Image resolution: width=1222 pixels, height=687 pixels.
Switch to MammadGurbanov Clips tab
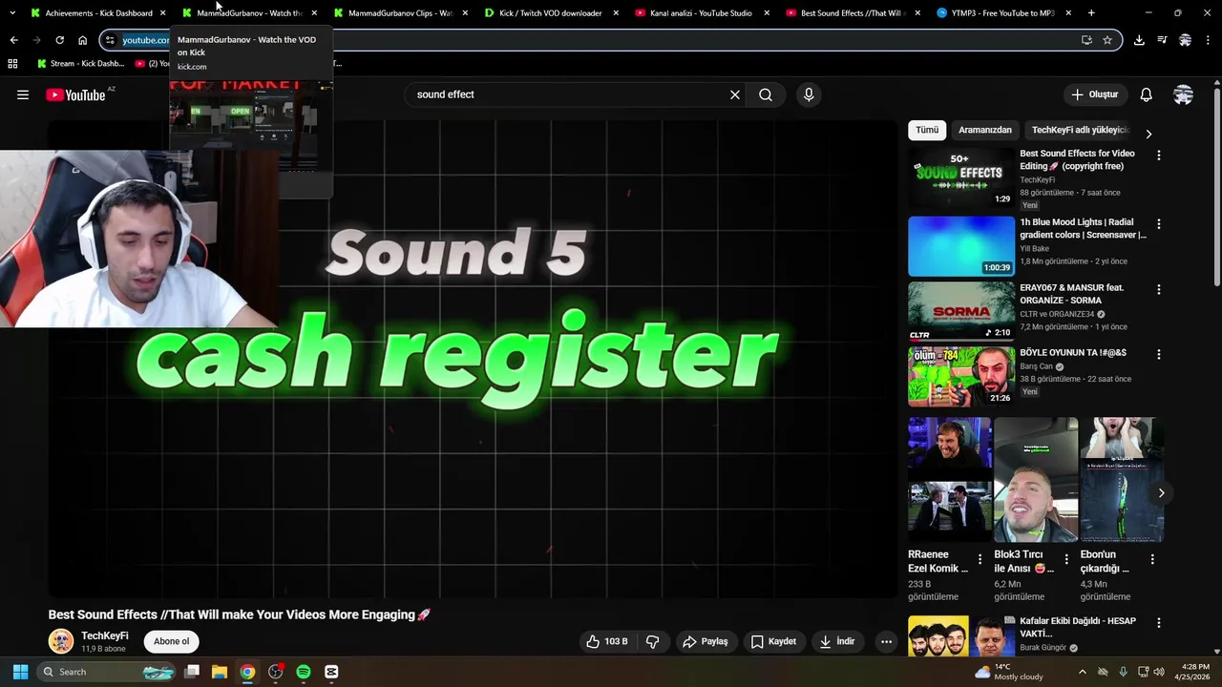[399, 13]
